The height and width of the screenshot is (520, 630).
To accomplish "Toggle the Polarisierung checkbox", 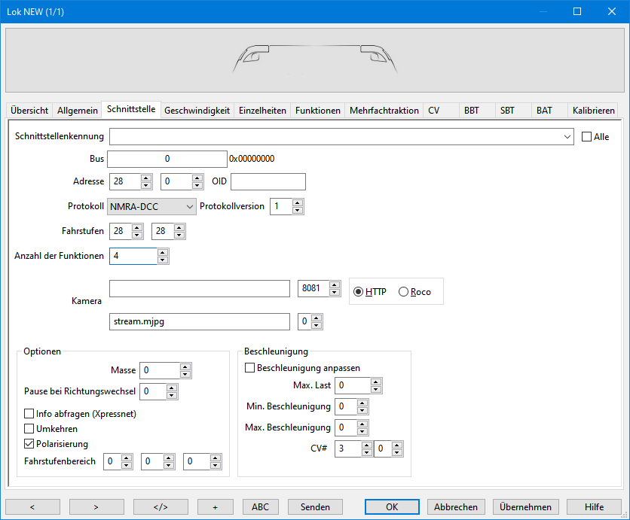I will click(x=29, y=443).
